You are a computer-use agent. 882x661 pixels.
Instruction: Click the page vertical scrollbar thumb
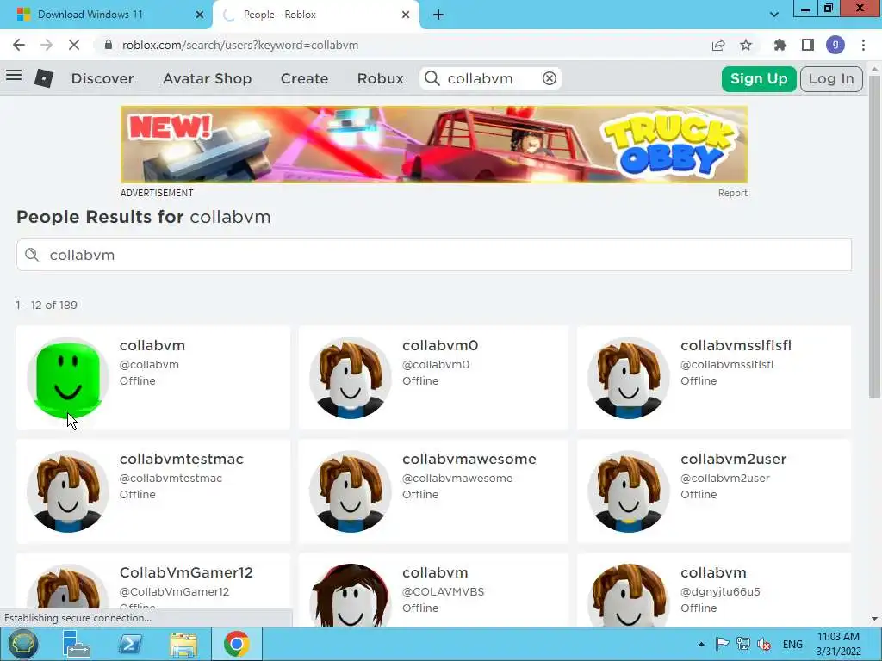coord(874,236)
